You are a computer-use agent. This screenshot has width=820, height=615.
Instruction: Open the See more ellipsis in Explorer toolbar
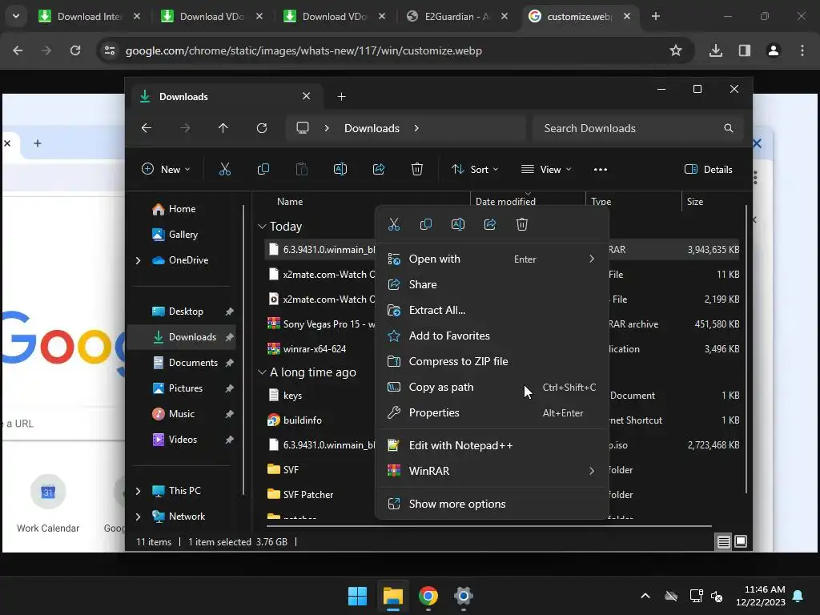[601, 169]
